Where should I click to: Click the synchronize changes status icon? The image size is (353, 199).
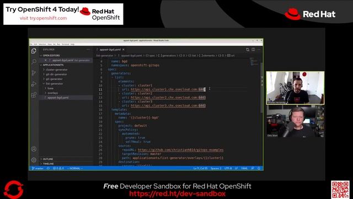coord(48,168)
